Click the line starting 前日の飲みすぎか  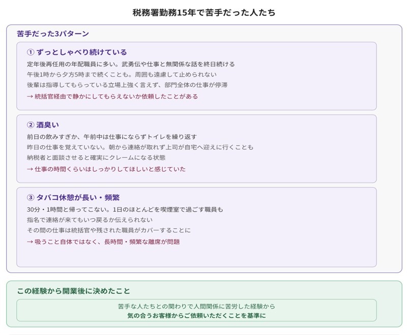pos(112,137)
